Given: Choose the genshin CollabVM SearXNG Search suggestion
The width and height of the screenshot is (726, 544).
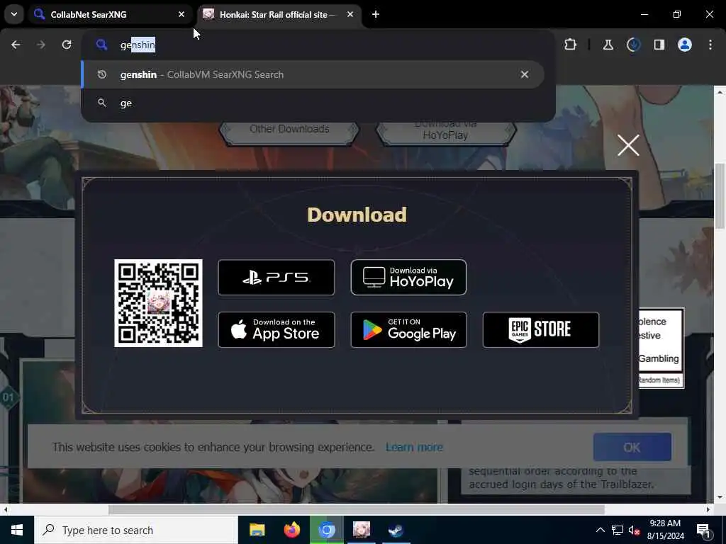Looking at the screenshot, I should click(x=313, y=74).
